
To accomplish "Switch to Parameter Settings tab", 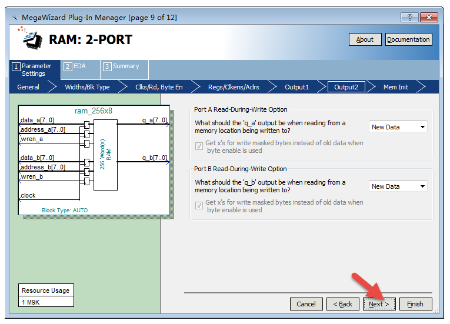I will point(35,70).
